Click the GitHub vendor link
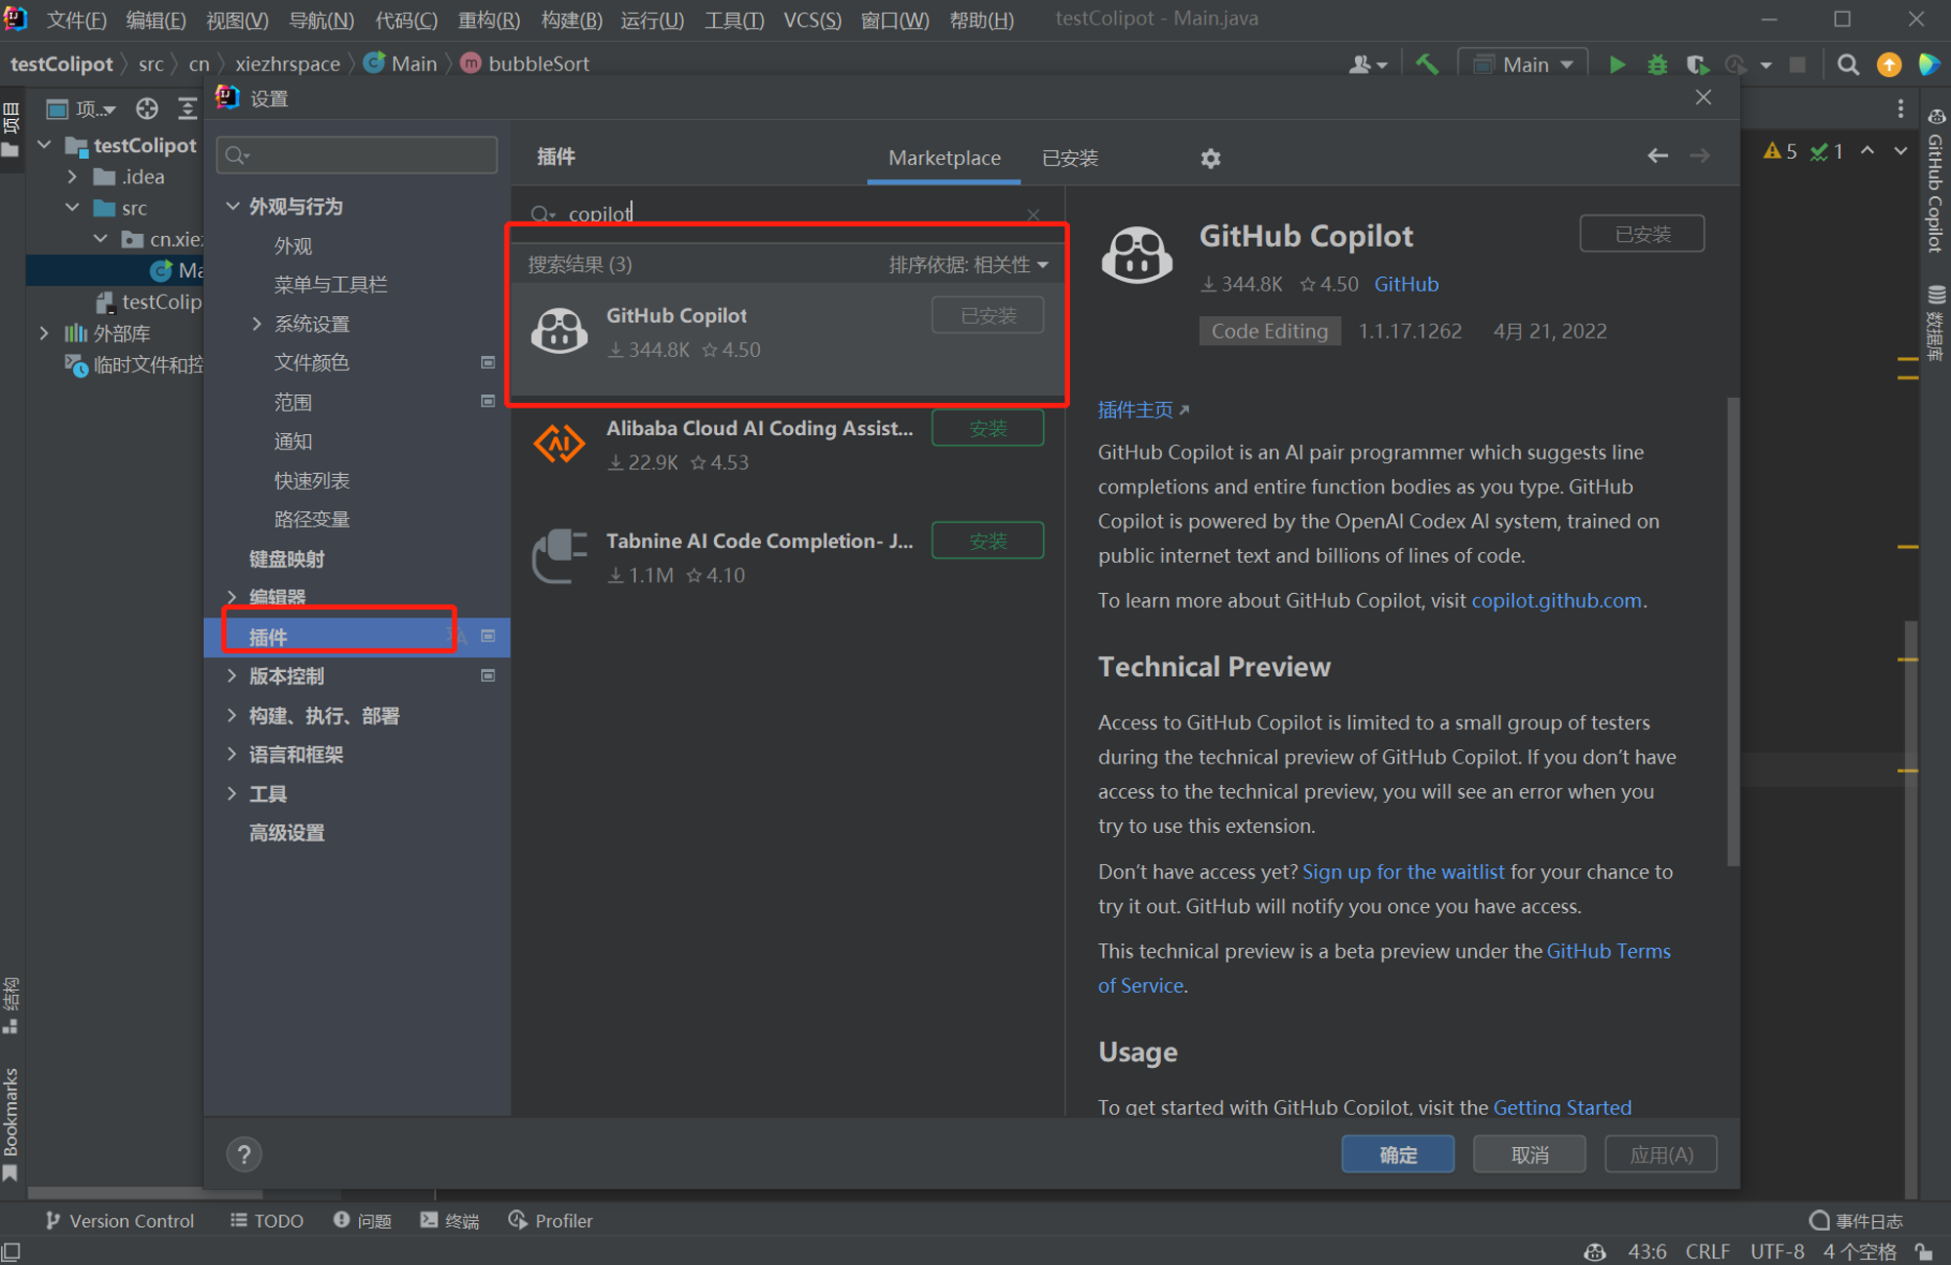The height and width of the screenshot is (1265, 1951). (x=1406, y=284)
